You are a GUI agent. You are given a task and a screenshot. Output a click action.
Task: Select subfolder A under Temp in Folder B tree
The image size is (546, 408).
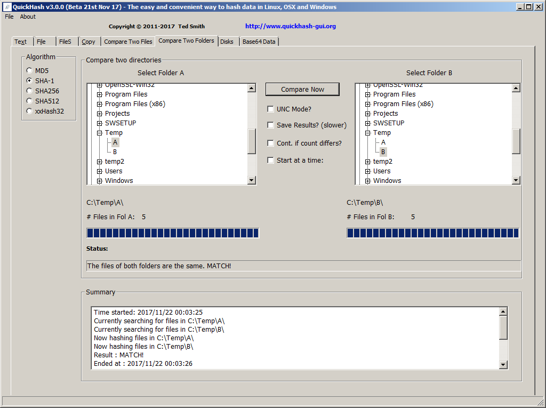pos(383,142)
